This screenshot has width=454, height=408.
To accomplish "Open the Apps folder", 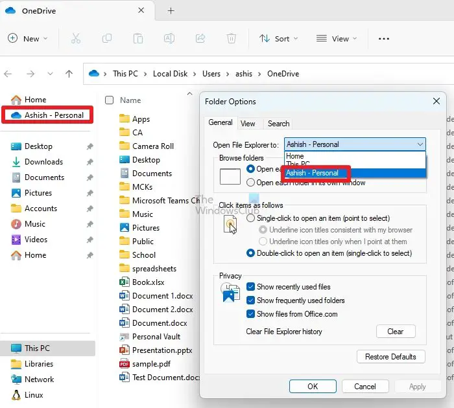I will pos(135,119).
